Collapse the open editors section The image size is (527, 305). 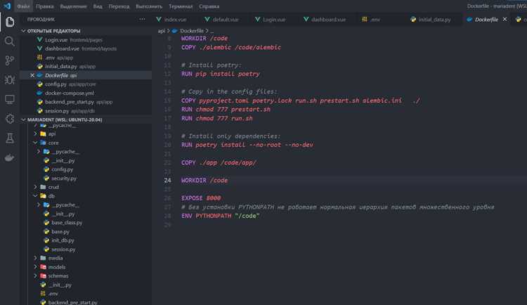pos(23,31)
